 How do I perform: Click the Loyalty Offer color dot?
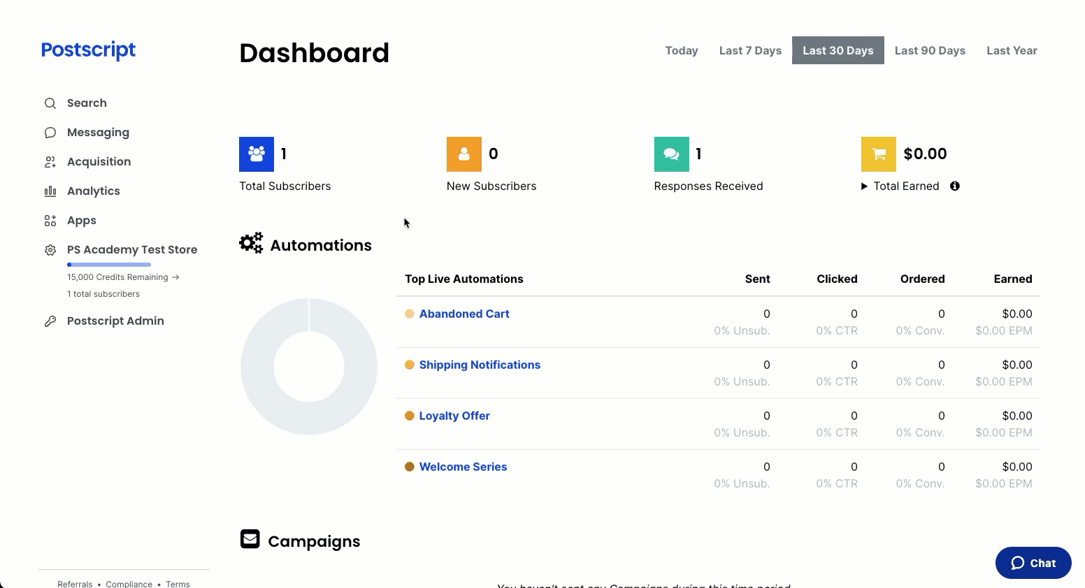tap(410, 416)
